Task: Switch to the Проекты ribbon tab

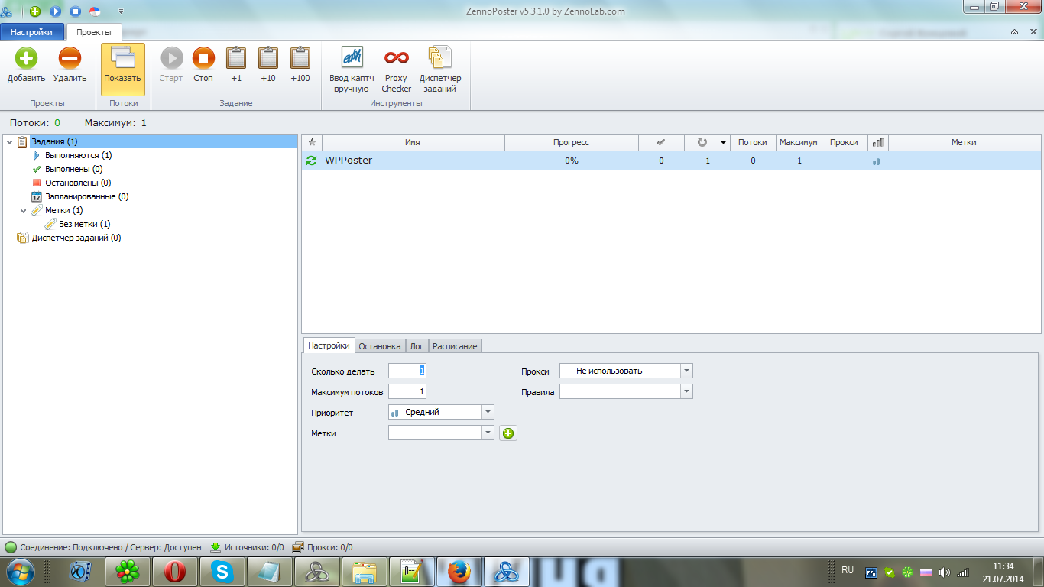Action: pos(94,32)
